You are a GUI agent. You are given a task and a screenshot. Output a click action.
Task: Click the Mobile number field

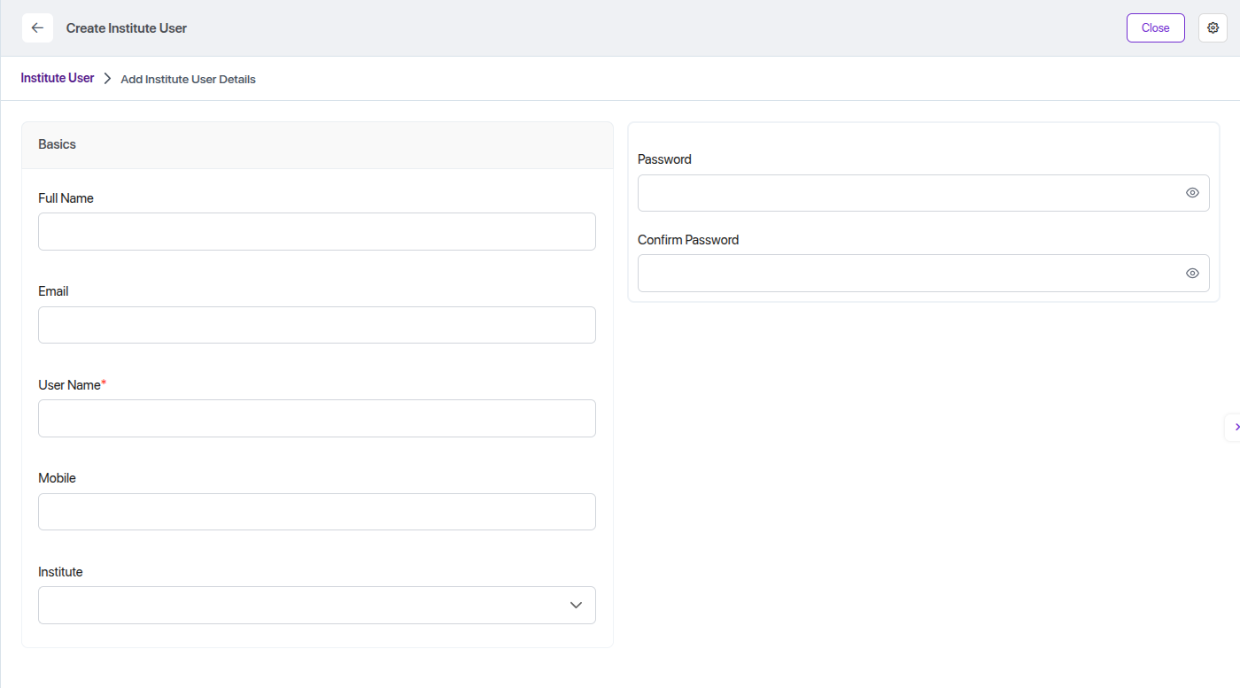click(316, 512)
